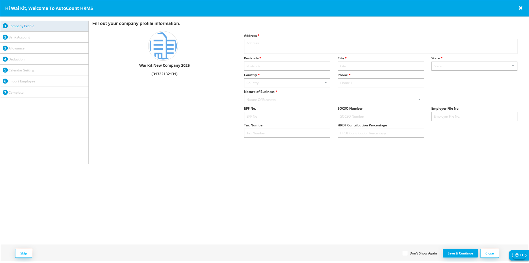Click the EPF No input field
Image resolution: width=529 pixels, height=263 pixels.
pyautogui.click(x=287, y=116)
